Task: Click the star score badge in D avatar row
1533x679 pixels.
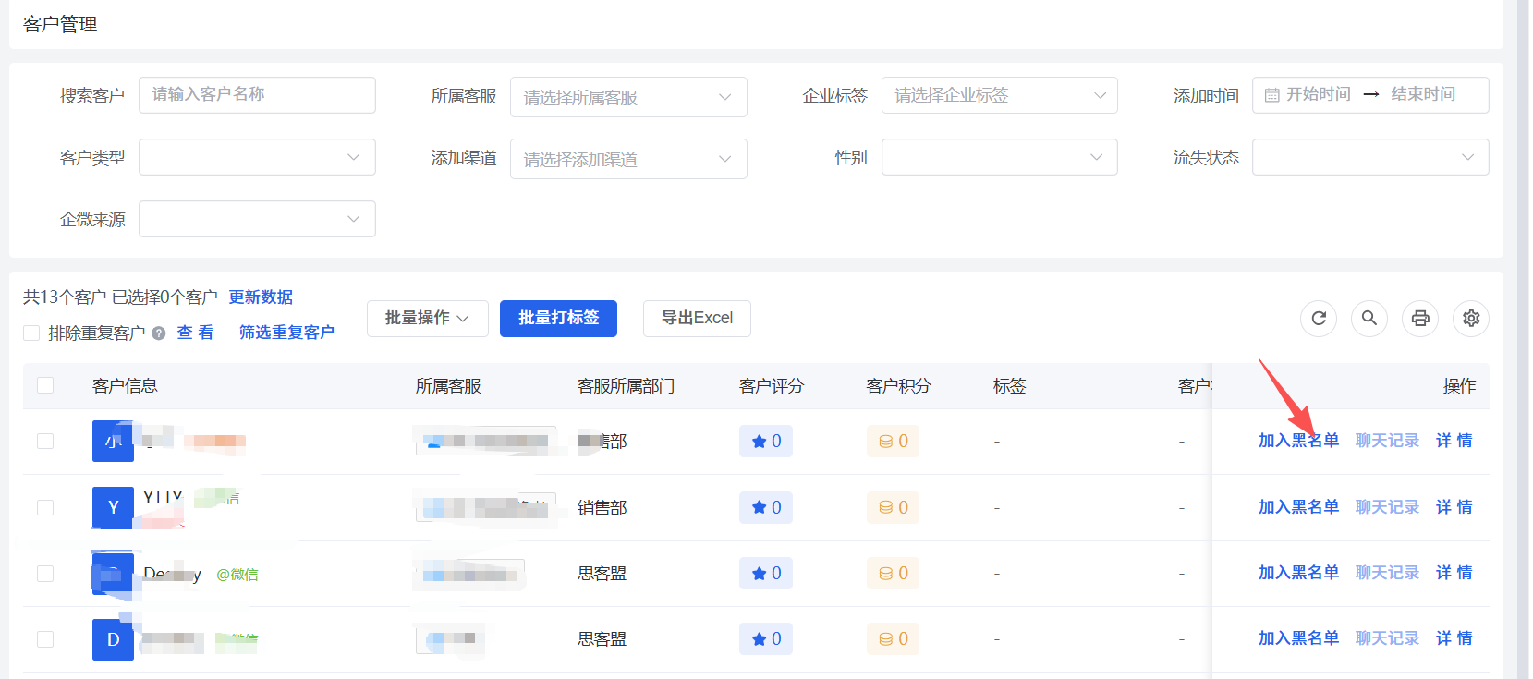Action: 766,639
